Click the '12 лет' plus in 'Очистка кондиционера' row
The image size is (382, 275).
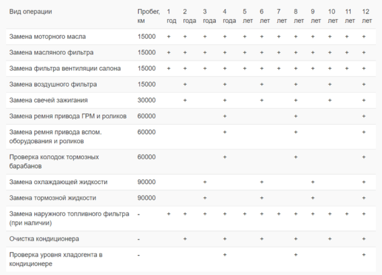coord(364,239)
